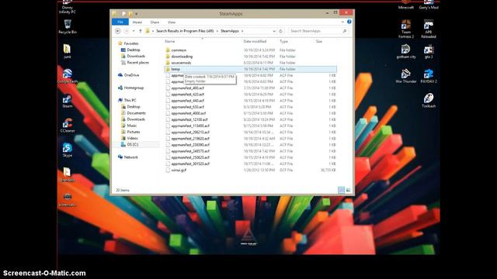Open the PAYDAY 2 desktop shortcut
The image size is (497, 279).
[x=429, y=76]
